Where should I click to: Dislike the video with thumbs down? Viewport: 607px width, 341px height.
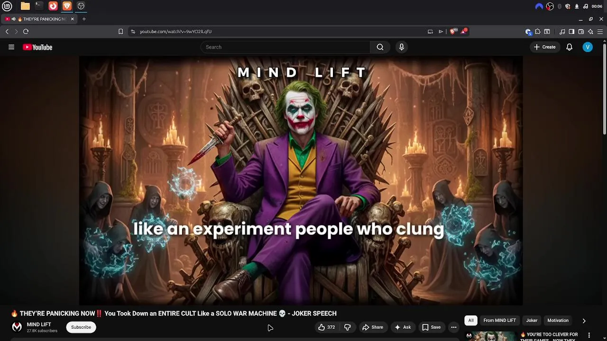(x=347, y=327)
